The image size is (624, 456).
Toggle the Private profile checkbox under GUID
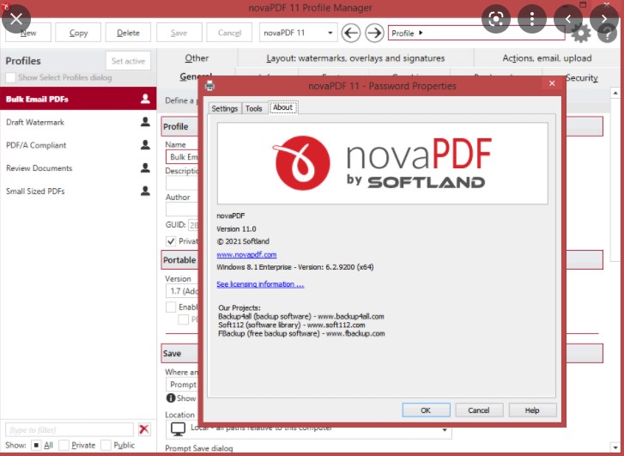pos(171,241)
